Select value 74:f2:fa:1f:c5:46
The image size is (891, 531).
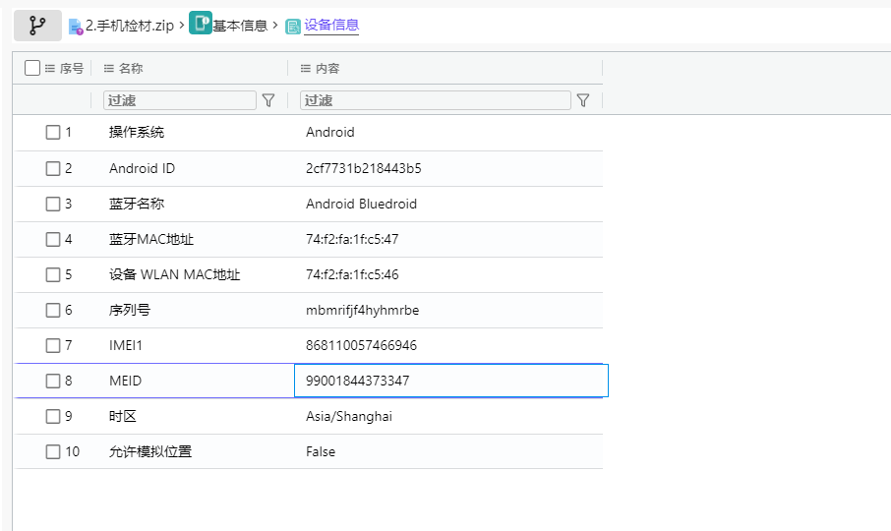352,275
